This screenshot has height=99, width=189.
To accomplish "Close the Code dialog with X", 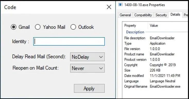I will pos(109,7).
